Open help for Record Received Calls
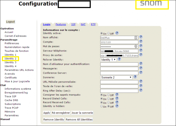The width and height of the screenshot is (176, 126). pos(117,102)
